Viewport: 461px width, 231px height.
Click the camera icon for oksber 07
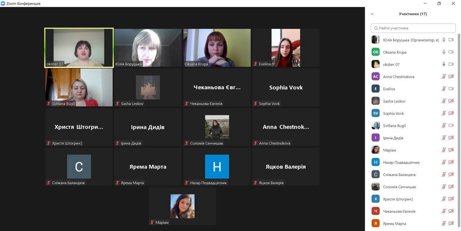451,64
